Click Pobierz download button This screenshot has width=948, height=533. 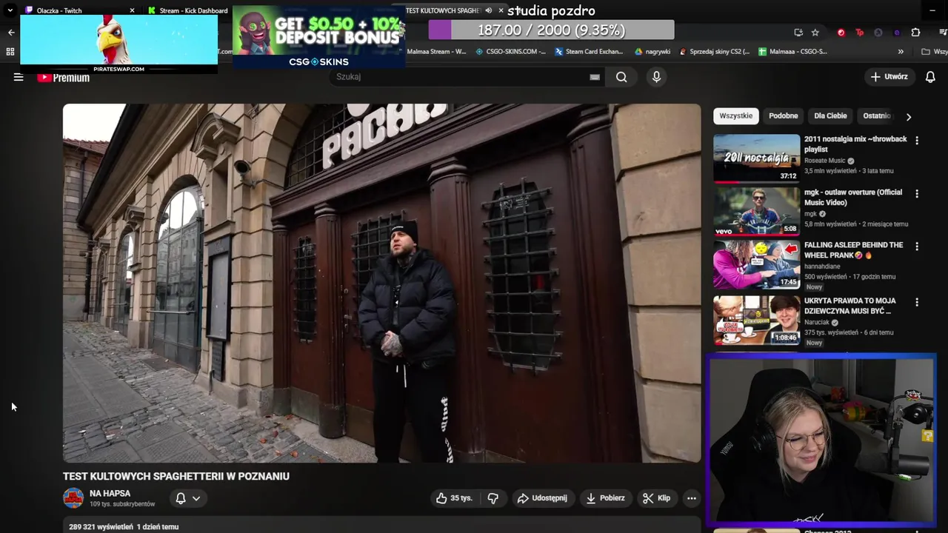(x=605, y=498)
